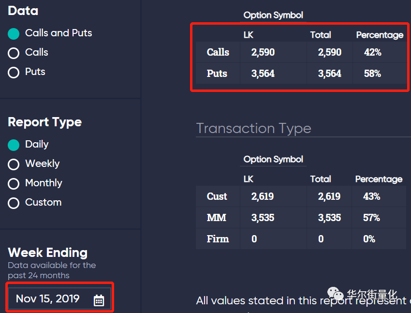
Task: Click the Total header in the Transaction Type table
Action: 321,179
